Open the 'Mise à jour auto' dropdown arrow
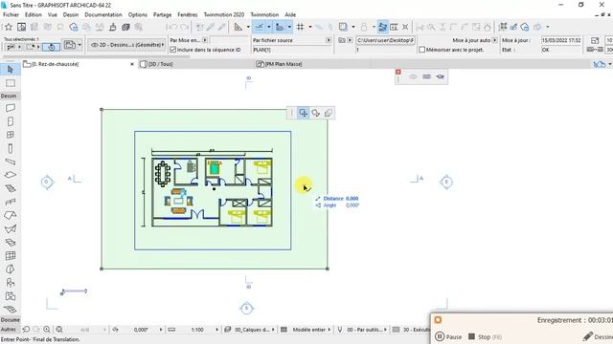The width and height of the screenshot is (613, 344). coord(494,40)
